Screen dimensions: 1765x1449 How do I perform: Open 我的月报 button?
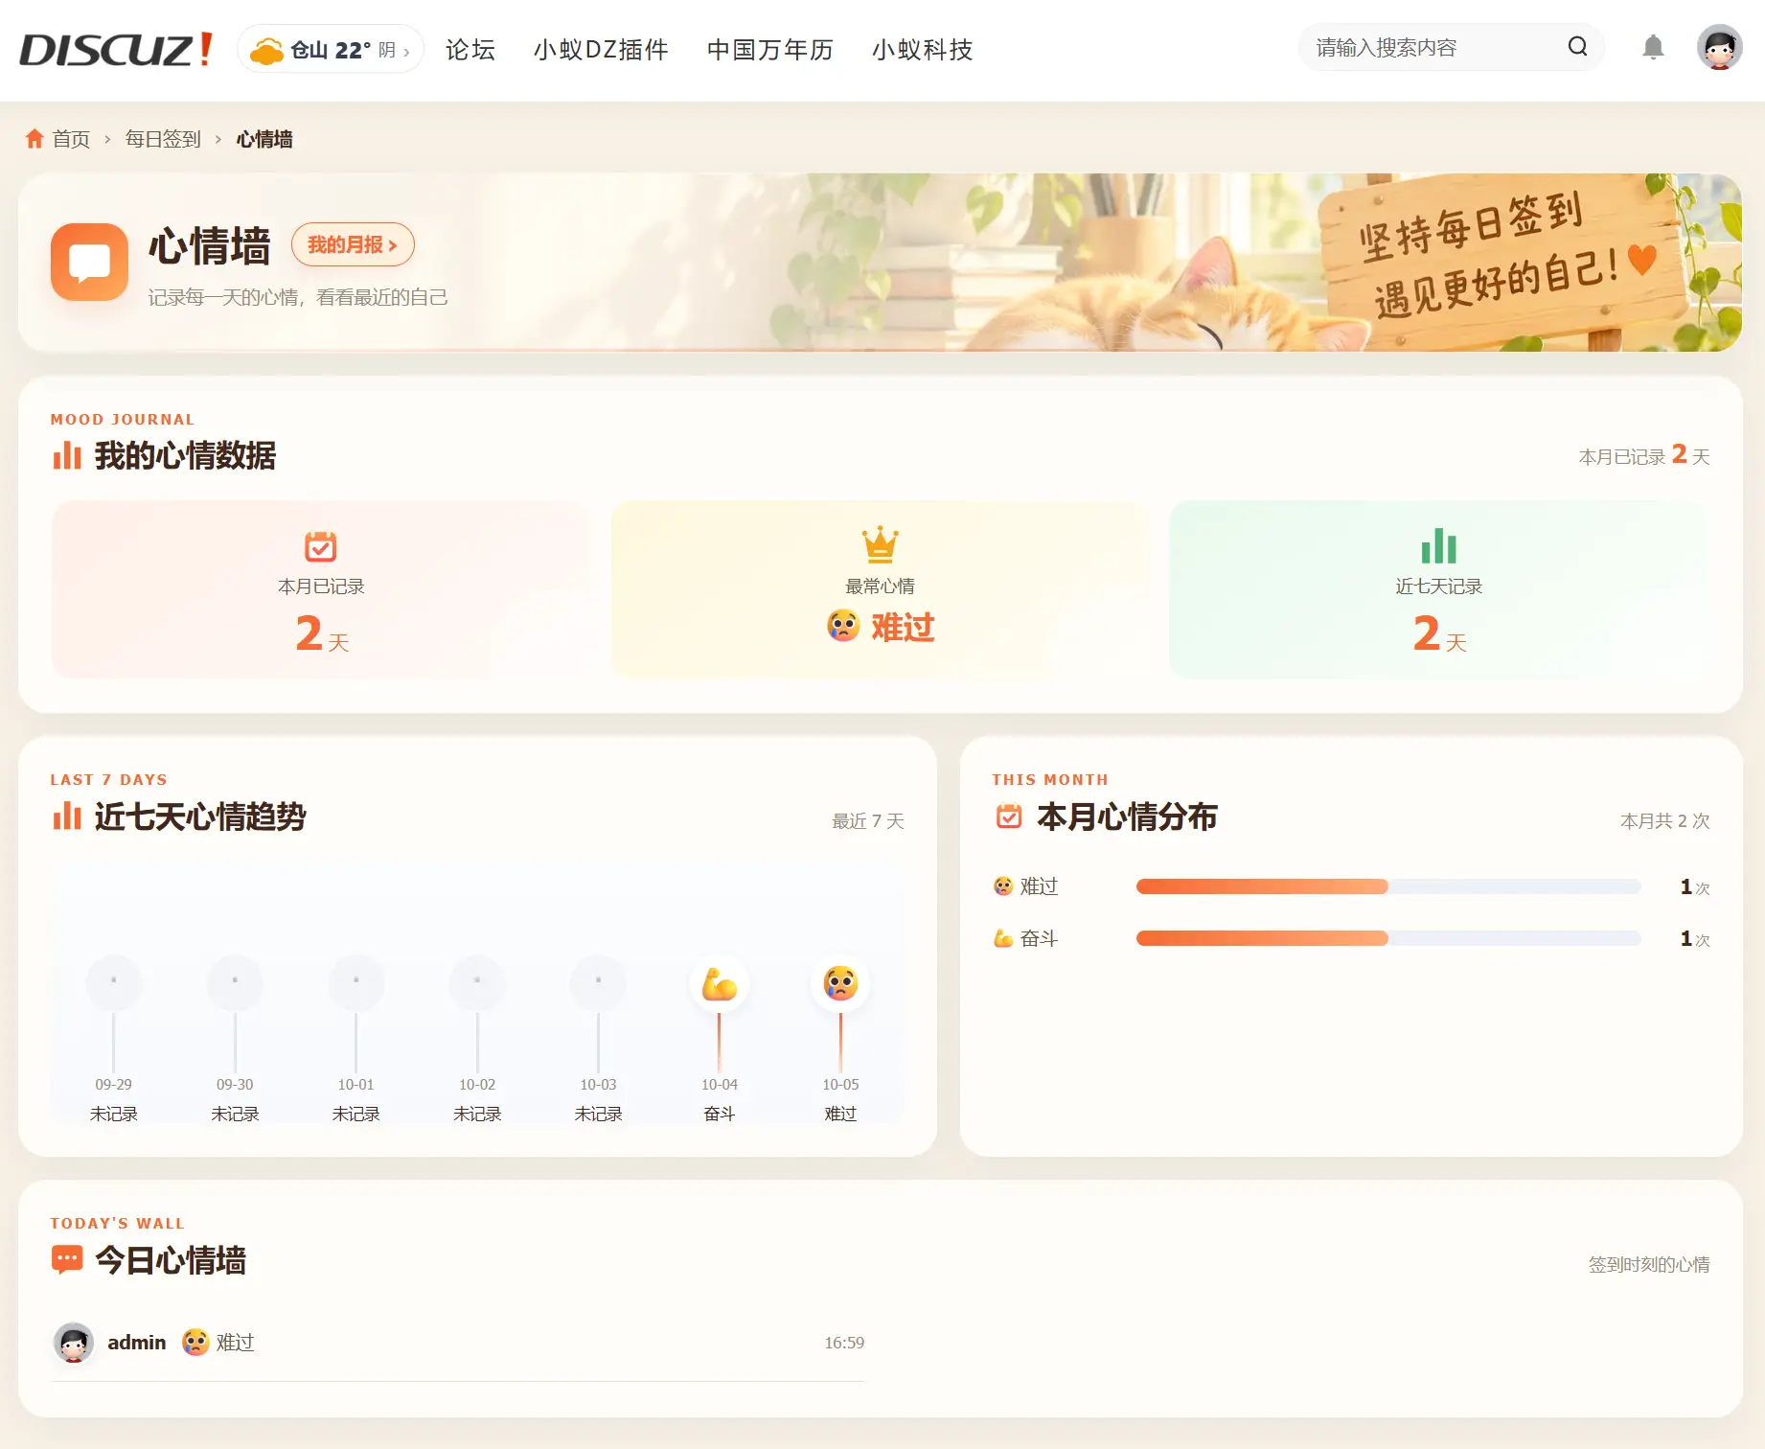coord(353,244)
